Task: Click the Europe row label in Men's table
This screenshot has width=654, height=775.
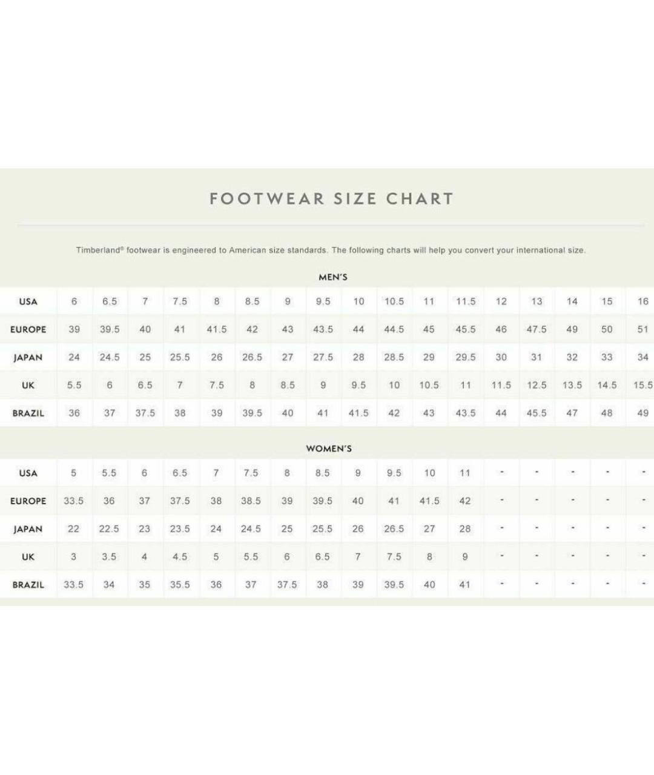Action: point(28,329)
